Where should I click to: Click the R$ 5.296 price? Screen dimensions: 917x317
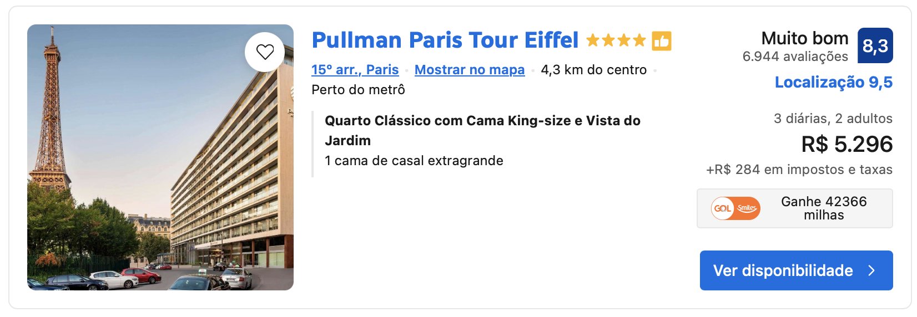[847, 144]
